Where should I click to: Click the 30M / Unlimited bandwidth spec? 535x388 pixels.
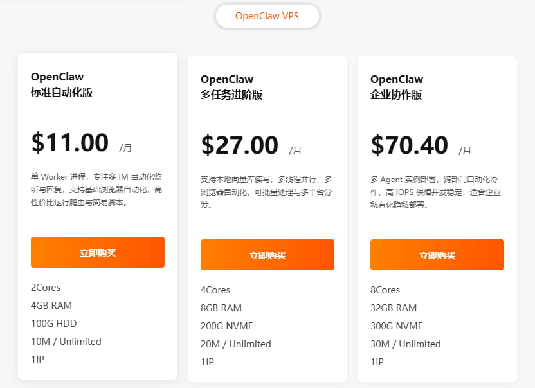pyautogui.click(x=405, y=344)
